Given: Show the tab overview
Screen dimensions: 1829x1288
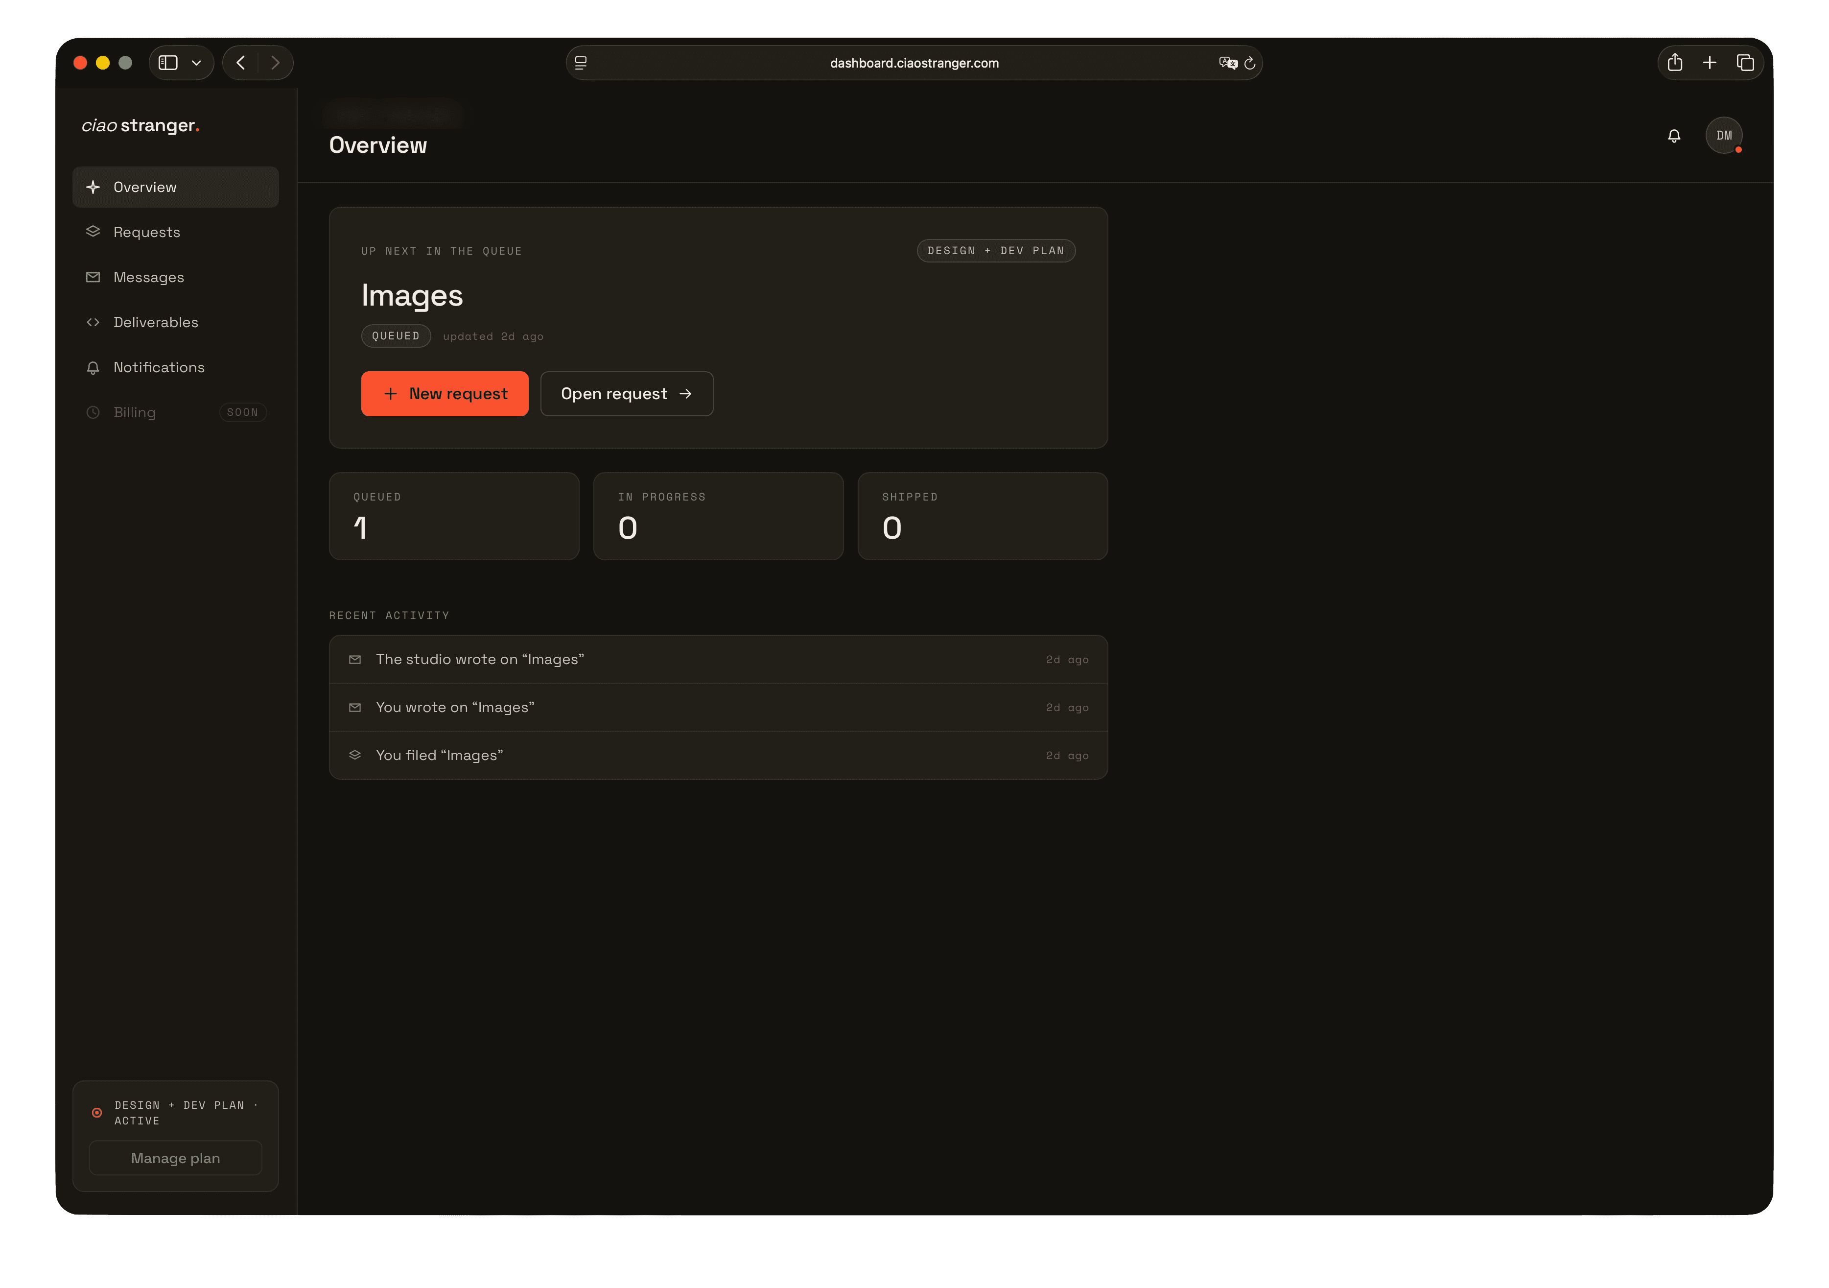Looking at the screenshot, I should 1745,62.
